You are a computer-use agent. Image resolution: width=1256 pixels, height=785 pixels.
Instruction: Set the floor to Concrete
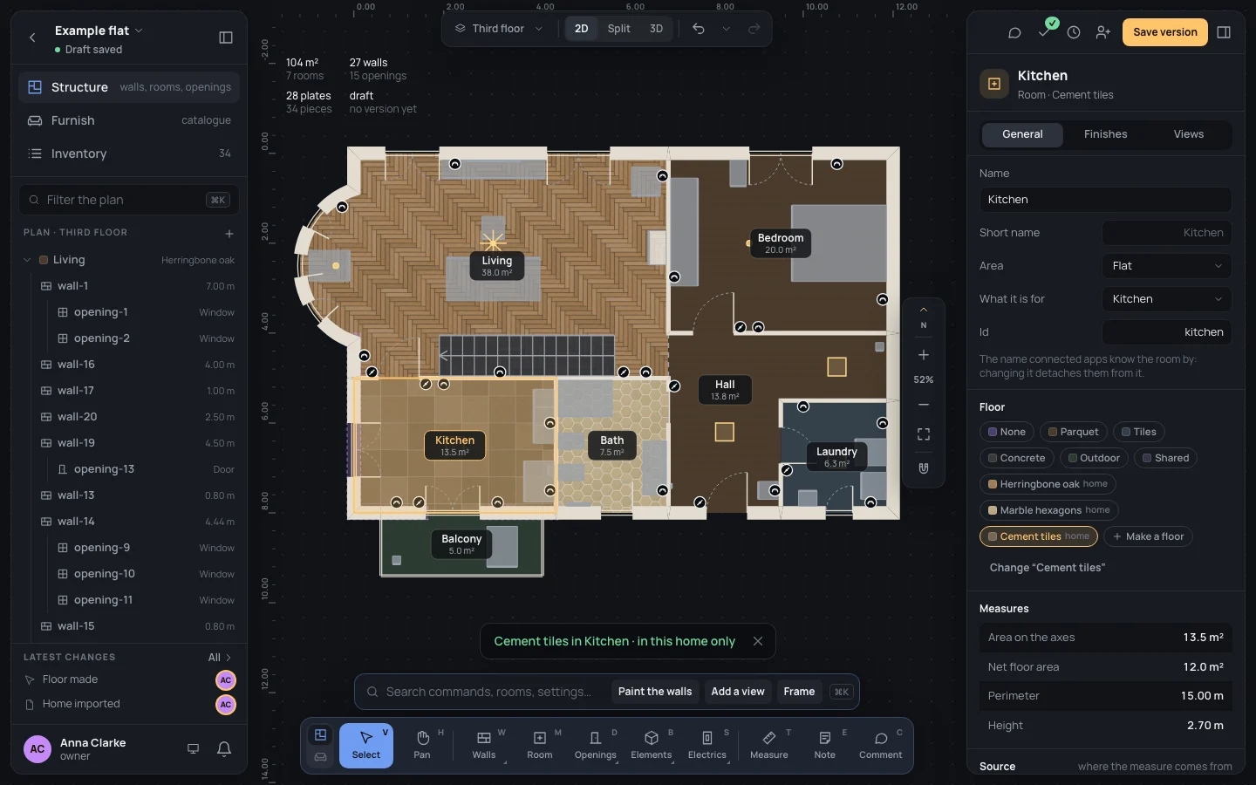pos(1016,458)
